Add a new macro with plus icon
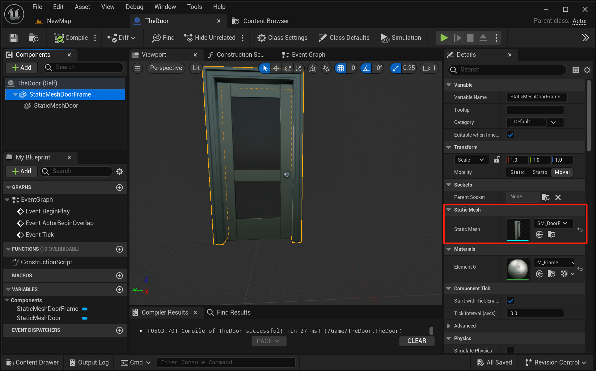This screenshot has height=371, width=596. [x=120, y=276]
